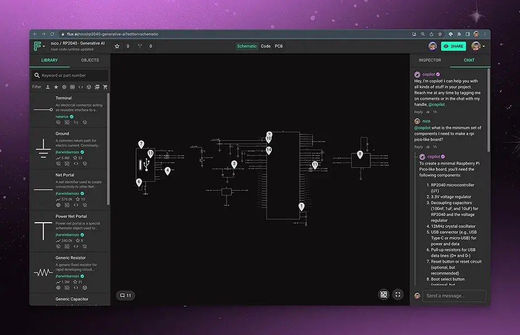Click the Send a message chat field
Screen dimensions: 520x335
click(454, 295)
